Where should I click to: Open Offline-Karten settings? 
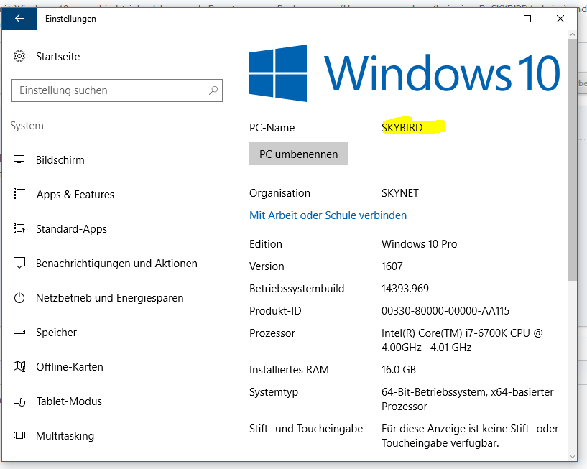(x=69, y=367)
